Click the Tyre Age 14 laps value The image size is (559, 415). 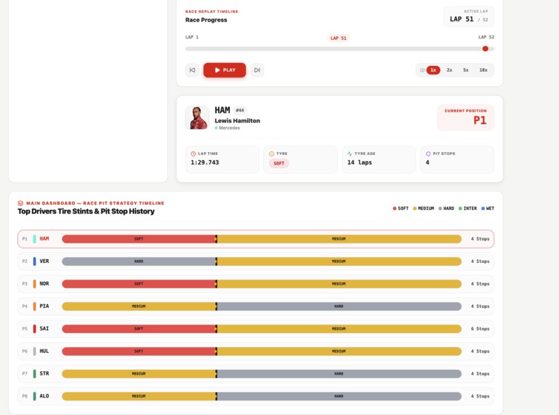point(360,162)
